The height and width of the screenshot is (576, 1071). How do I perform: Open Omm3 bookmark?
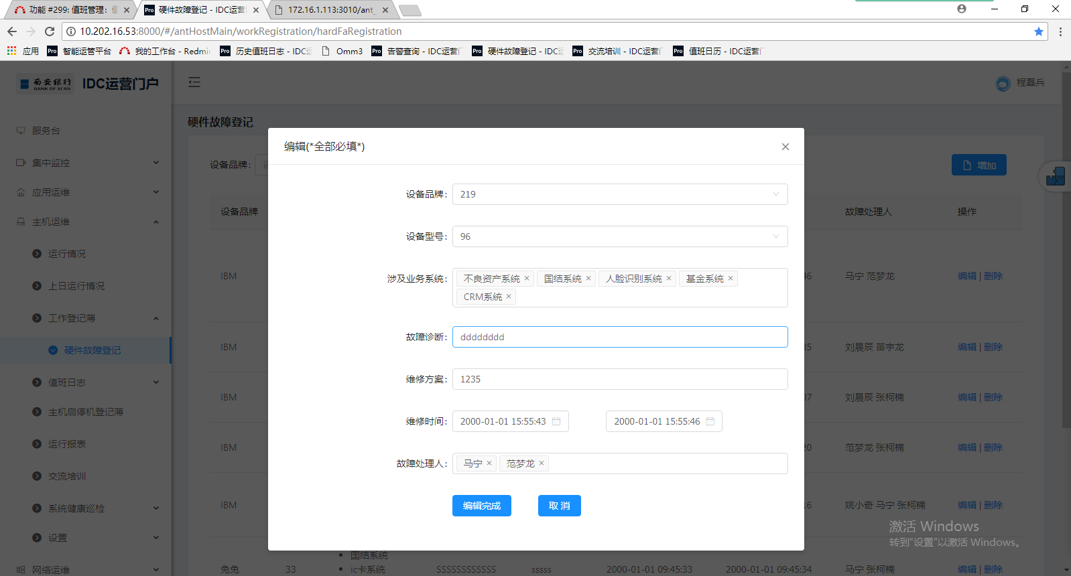(342, 51)
